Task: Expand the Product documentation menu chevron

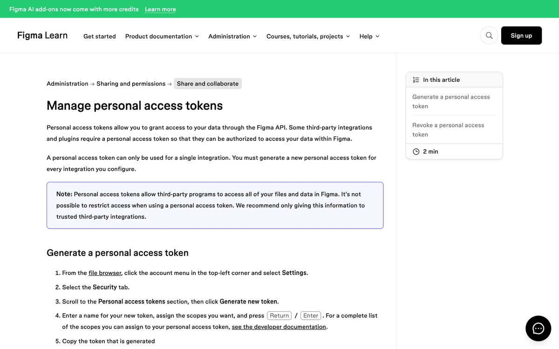Action: pyautogui.click(x=197, y=36)
